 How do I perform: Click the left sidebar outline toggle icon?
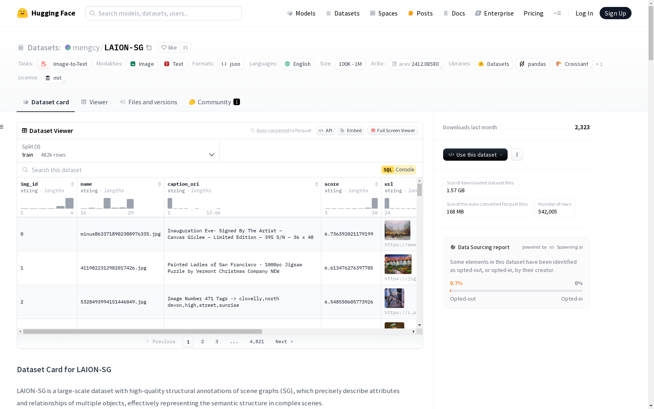[x=2, y=127]
